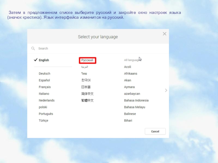Select Afrikaans in All languages
The width and height of the screenshot is (218, 163).
131,74
